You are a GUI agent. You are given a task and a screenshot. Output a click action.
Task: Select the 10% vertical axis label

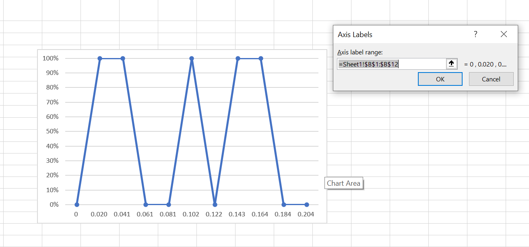tap(52, 190)
